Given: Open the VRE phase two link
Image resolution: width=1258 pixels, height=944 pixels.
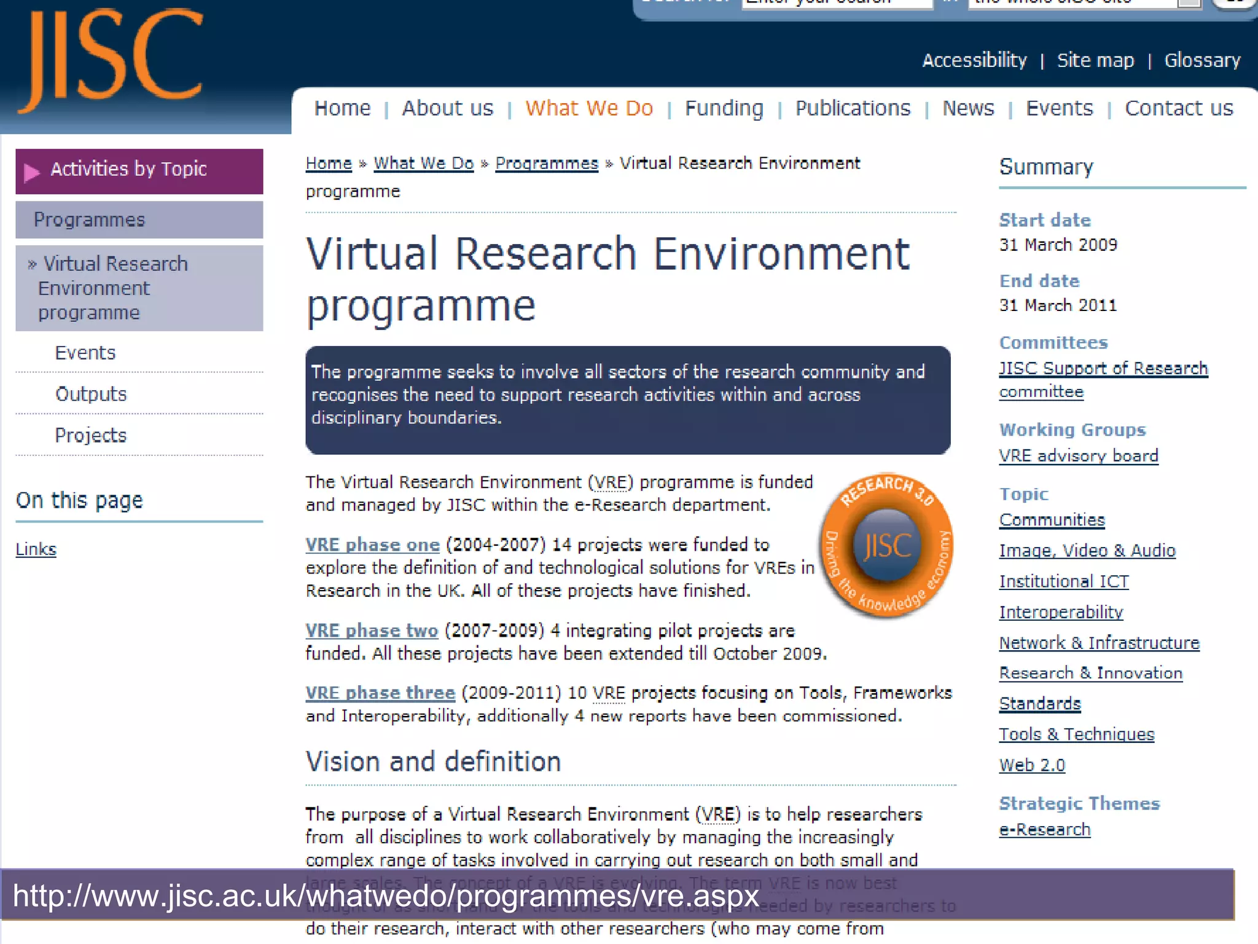Looking at the screenshot, I should pyautogui.click(x=372, y=631).
